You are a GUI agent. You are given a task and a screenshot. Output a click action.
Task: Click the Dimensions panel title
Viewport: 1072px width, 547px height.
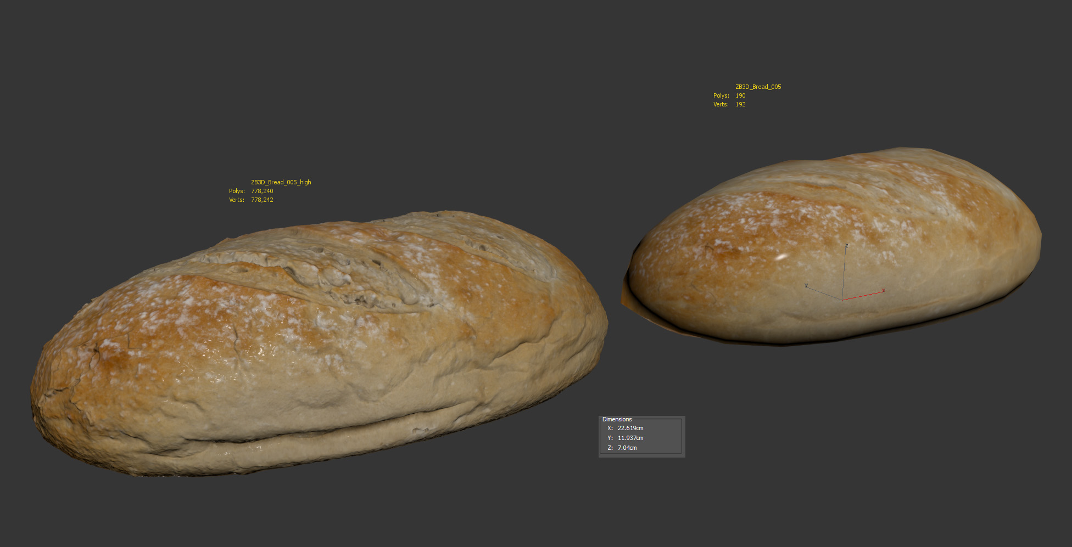(617, 419)
